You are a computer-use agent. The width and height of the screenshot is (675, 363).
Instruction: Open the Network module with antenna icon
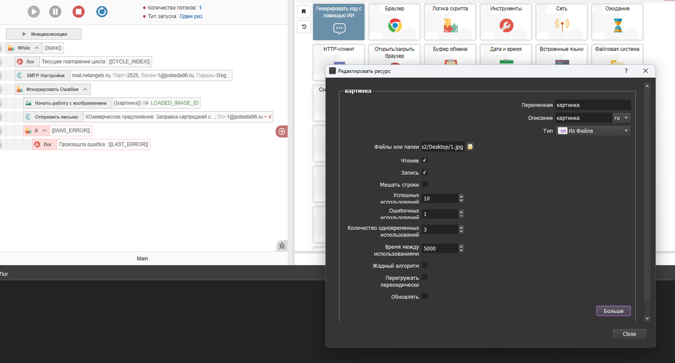click(x=561, y=22)
